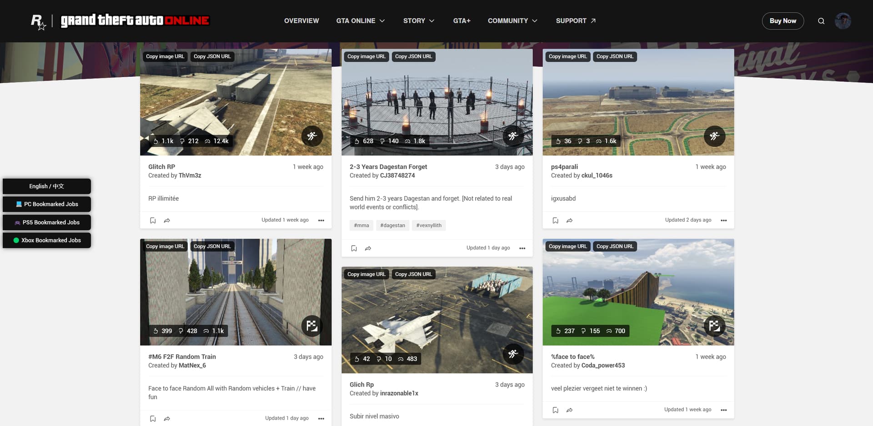The height and width of the screenshot is (426, 873).
Task: Open the ps4parali job thumbnail
Action: point(638,102)
